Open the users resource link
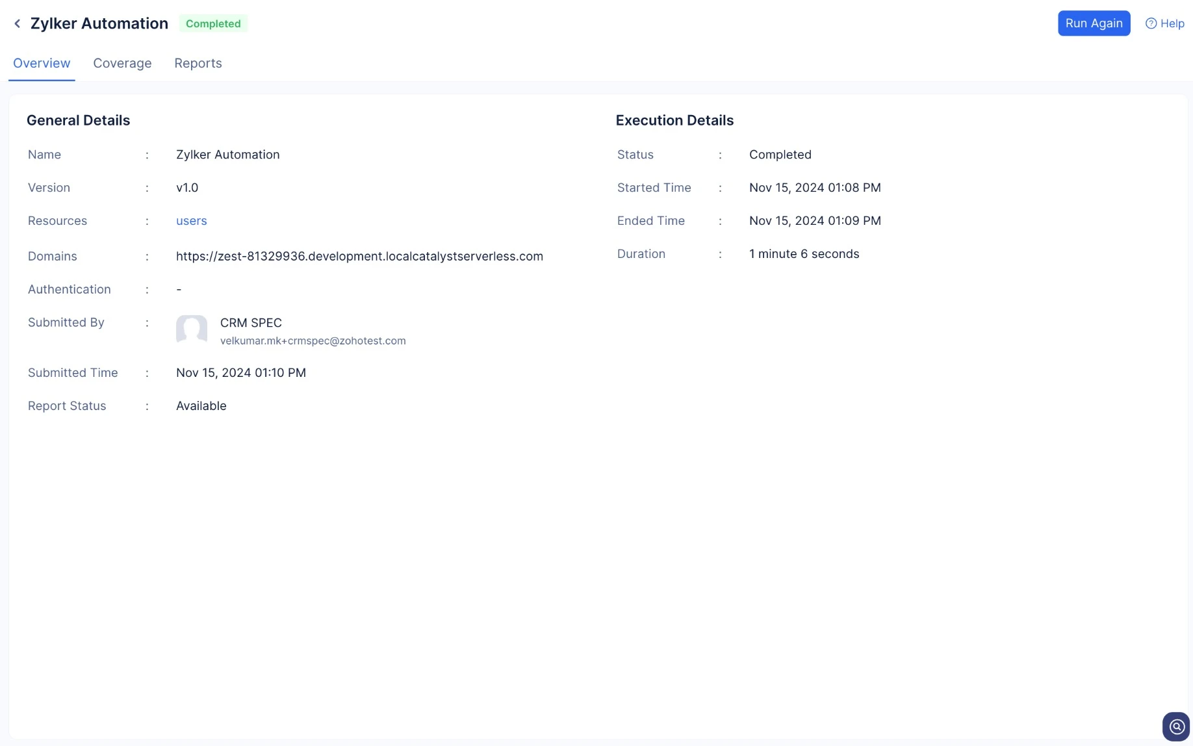1193x746 pixels. pyautogui.click(x=192, y=221)
